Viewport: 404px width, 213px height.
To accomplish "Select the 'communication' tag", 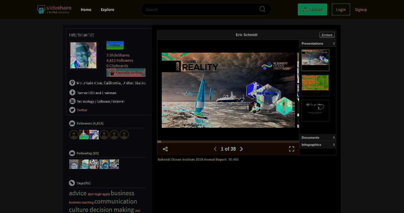I will [116, 201].
